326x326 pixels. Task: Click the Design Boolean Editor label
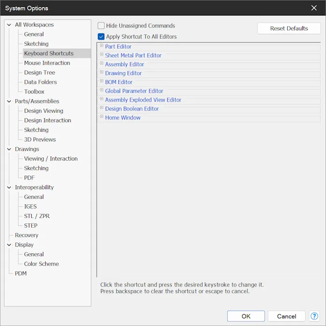[x=132, y=109]
